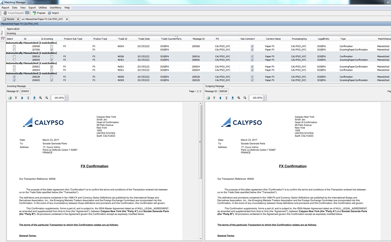This screenshot has width=391, height=242.
Task: Jump to first page of incoming message
Action: point(28,98)
